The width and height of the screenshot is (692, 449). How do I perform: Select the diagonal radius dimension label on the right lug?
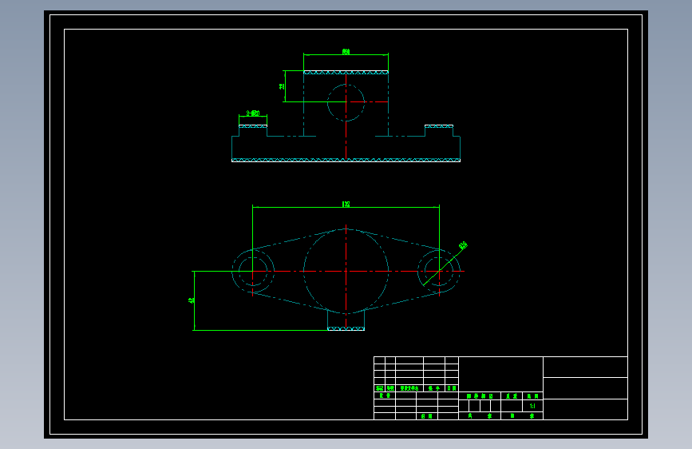click(x=463, y=246)
